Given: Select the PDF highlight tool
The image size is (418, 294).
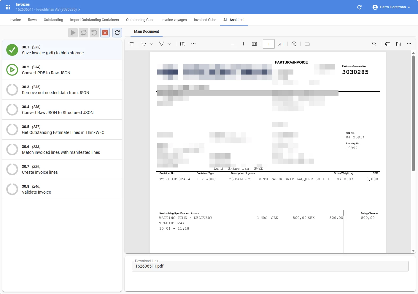Looking at the screenshot, I should 144,44.
